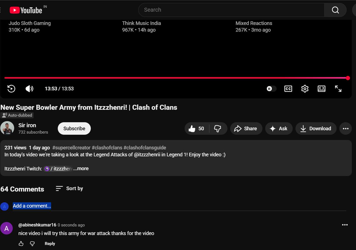356x250 pixels.
Task: Click the Add a comment field
Action: (x=179, y=206)
